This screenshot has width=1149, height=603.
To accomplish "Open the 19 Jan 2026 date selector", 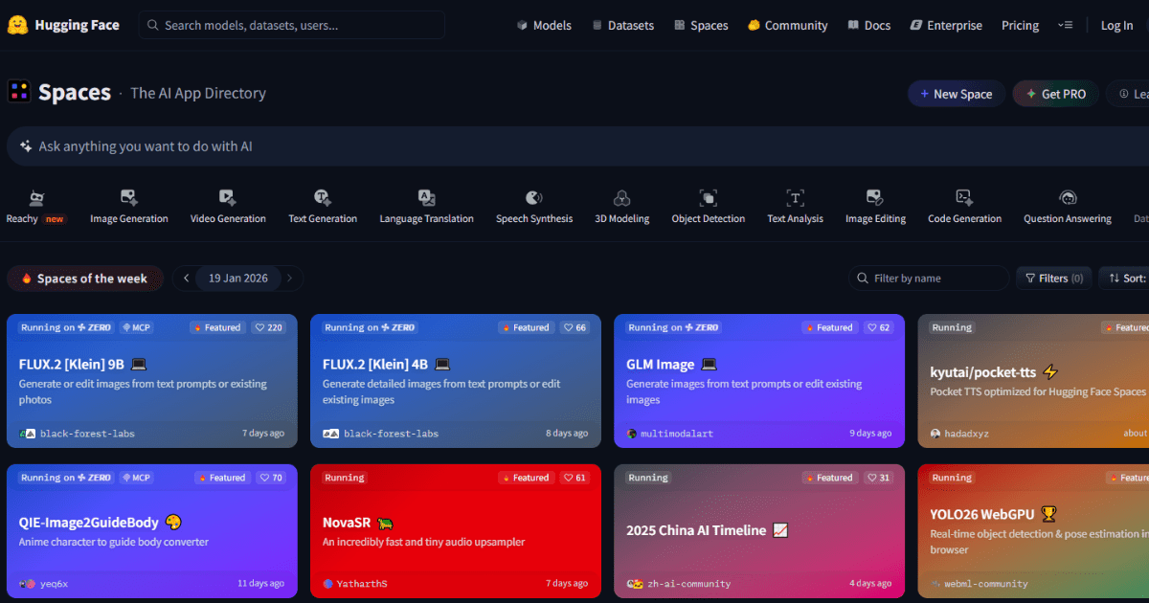I will 237,278.
